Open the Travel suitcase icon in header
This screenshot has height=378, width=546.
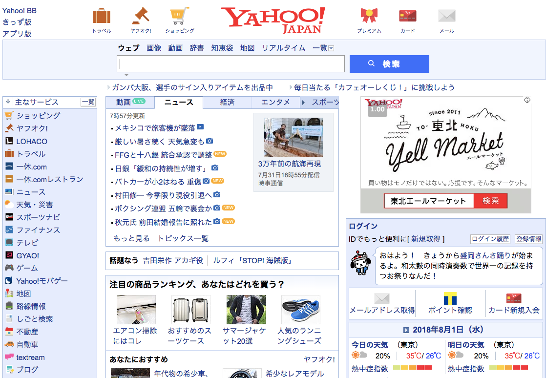coord(101,16)
